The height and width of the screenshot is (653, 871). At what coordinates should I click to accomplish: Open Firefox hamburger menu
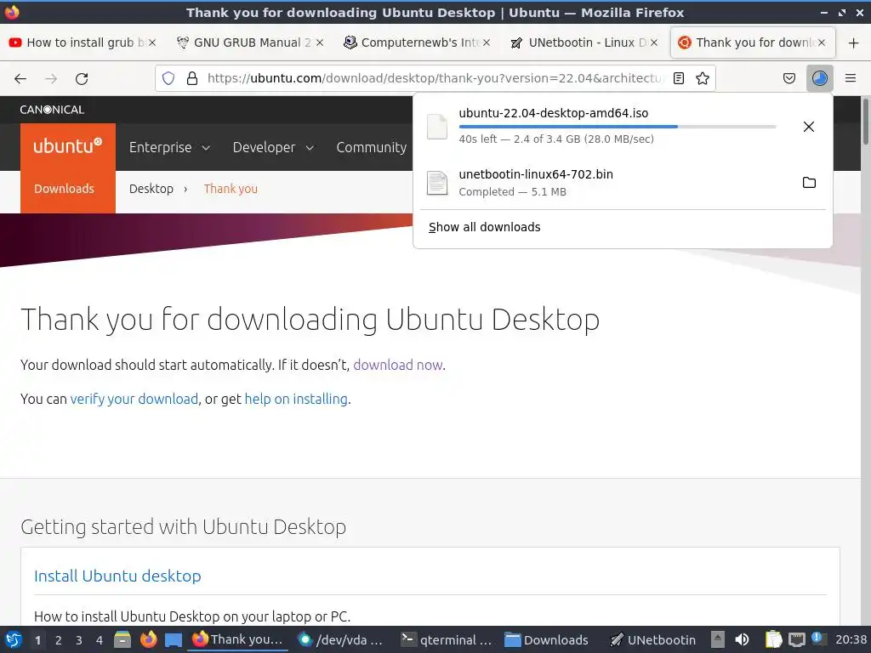[851, 78]
